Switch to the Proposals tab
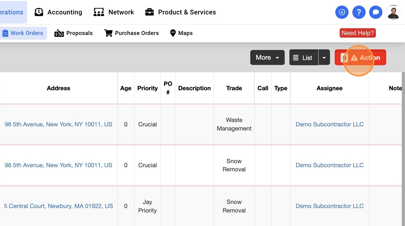 74,33
